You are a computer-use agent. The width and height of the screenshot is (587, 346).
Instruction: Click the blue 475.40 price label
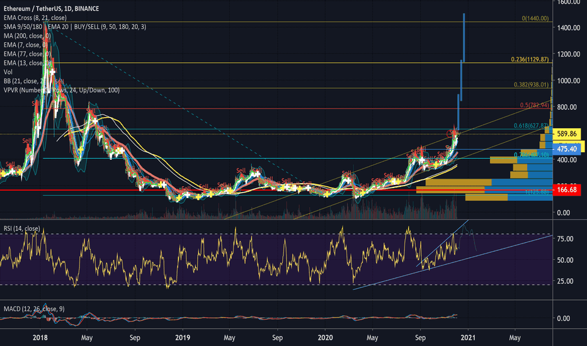567,149
